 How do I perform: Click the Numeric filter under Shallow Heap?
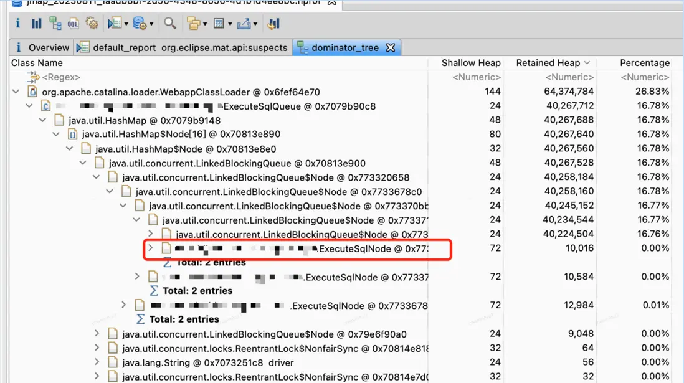pos(477,77)
